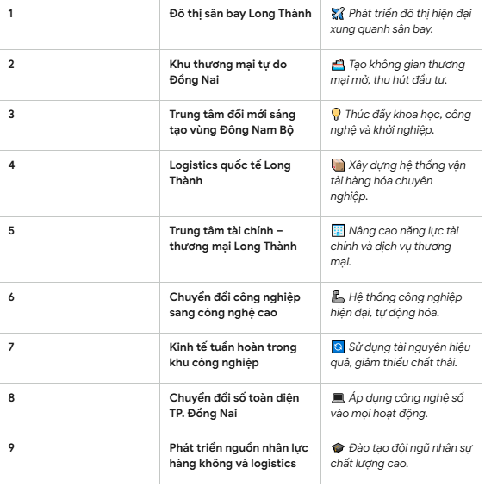Select the cell 'Đô thị sân bay Long Thành'
This screenshot has width=485, height=487.
click(x=240, y=24)
